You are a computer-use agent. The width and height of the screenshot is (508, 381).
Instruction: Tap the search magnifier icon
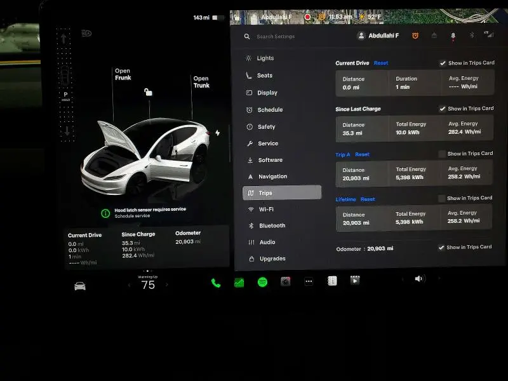click(247, 37)
